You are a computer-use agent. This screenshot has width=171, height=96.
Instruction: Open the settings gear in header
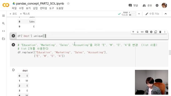157,5
